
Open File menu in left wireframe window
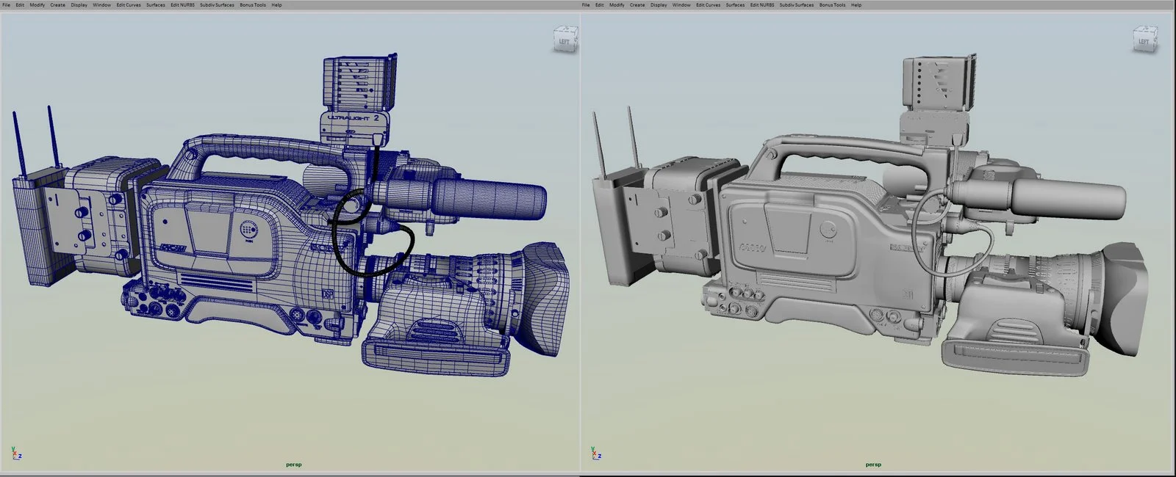[x=6, y=5]
